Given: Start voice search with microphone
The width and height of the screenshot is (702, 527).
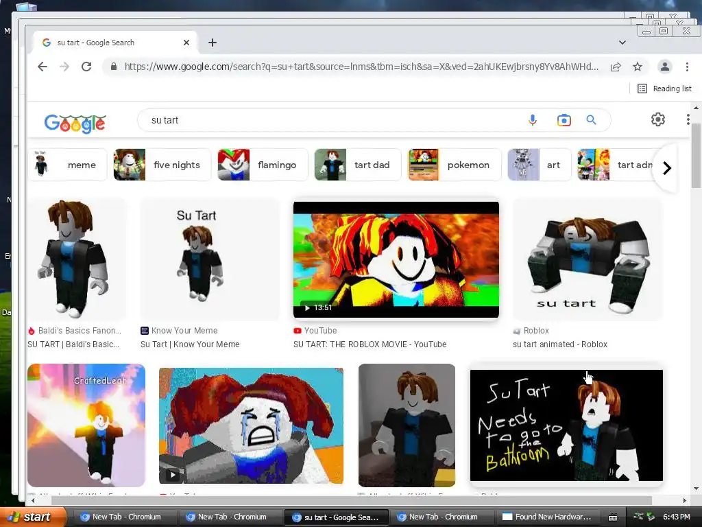Looking at the screenshot, I should (532, 120).
